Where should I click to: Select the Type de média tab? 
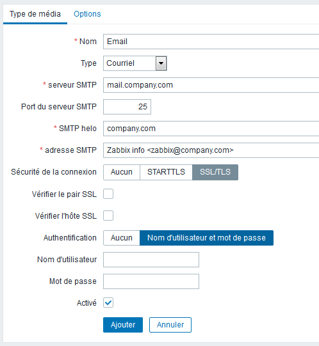pos(35,14)
